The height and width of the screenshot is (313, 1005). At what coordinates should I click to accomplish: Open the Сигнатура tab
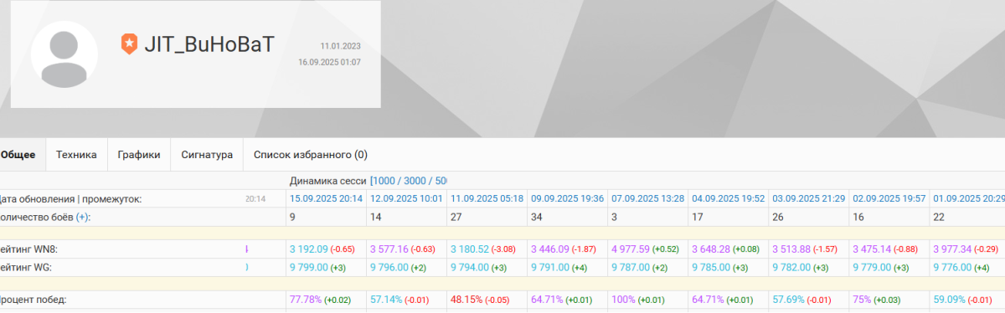tap(207, 155)
